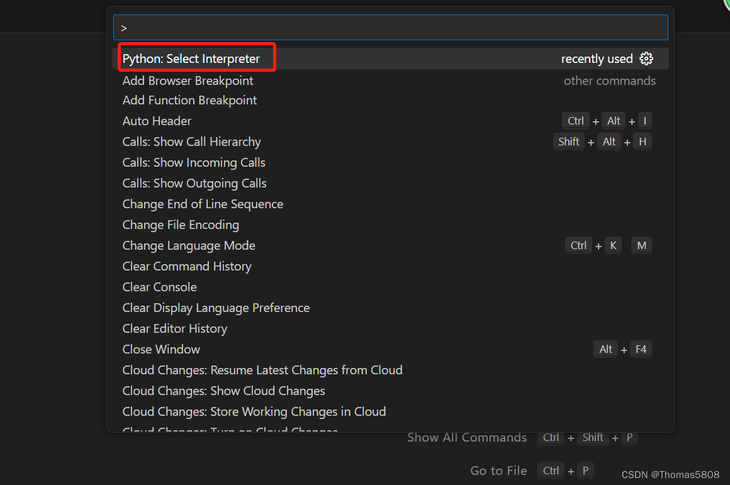Viewport: 730px width, 485px height.
Task: Run Cloud Changes: Store Working Changes in Cloud
Action: pyautogui.click(x=254, y=411)
